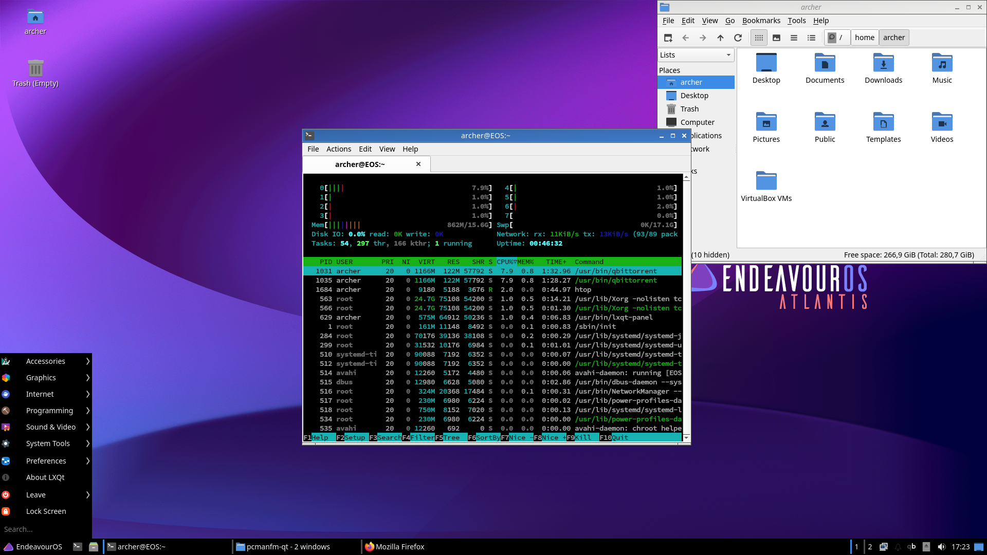Open the View menu in terminal
Screen dimensions: 987x555
click(387, 149)
